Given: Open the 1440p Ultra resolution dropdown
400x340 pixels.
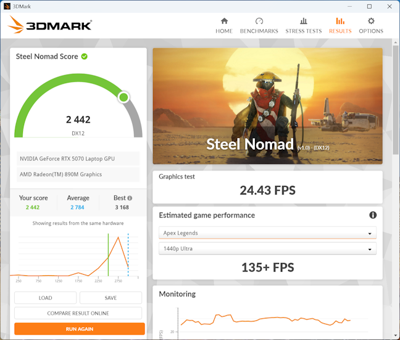Looking at the screenshot, I should click(x=267, y=249).
